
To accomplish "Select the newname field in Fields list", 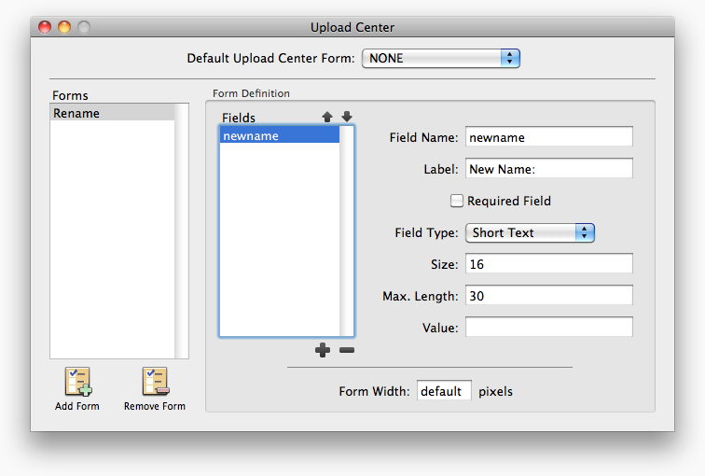I will (x=279, y=135).
